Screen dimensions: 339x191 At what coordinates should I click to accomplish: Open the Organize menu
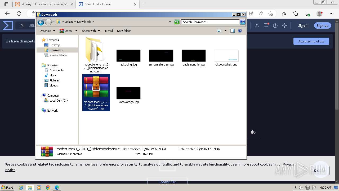[x=47, y=31]
